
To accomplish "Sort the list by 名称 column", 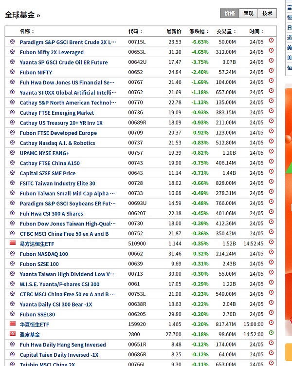I will [x=26, y=31].
